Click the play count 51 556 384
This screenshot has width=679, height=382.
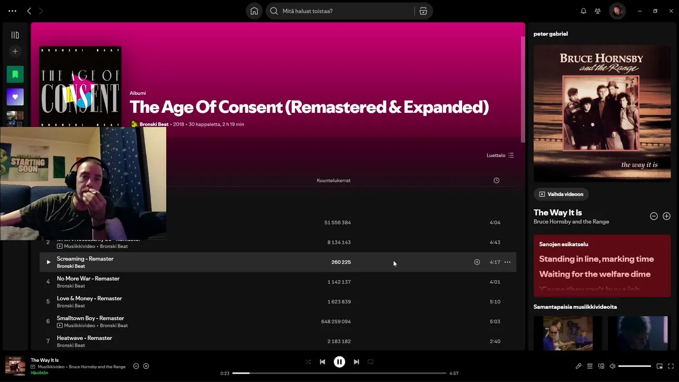click(x=337, y=222)
